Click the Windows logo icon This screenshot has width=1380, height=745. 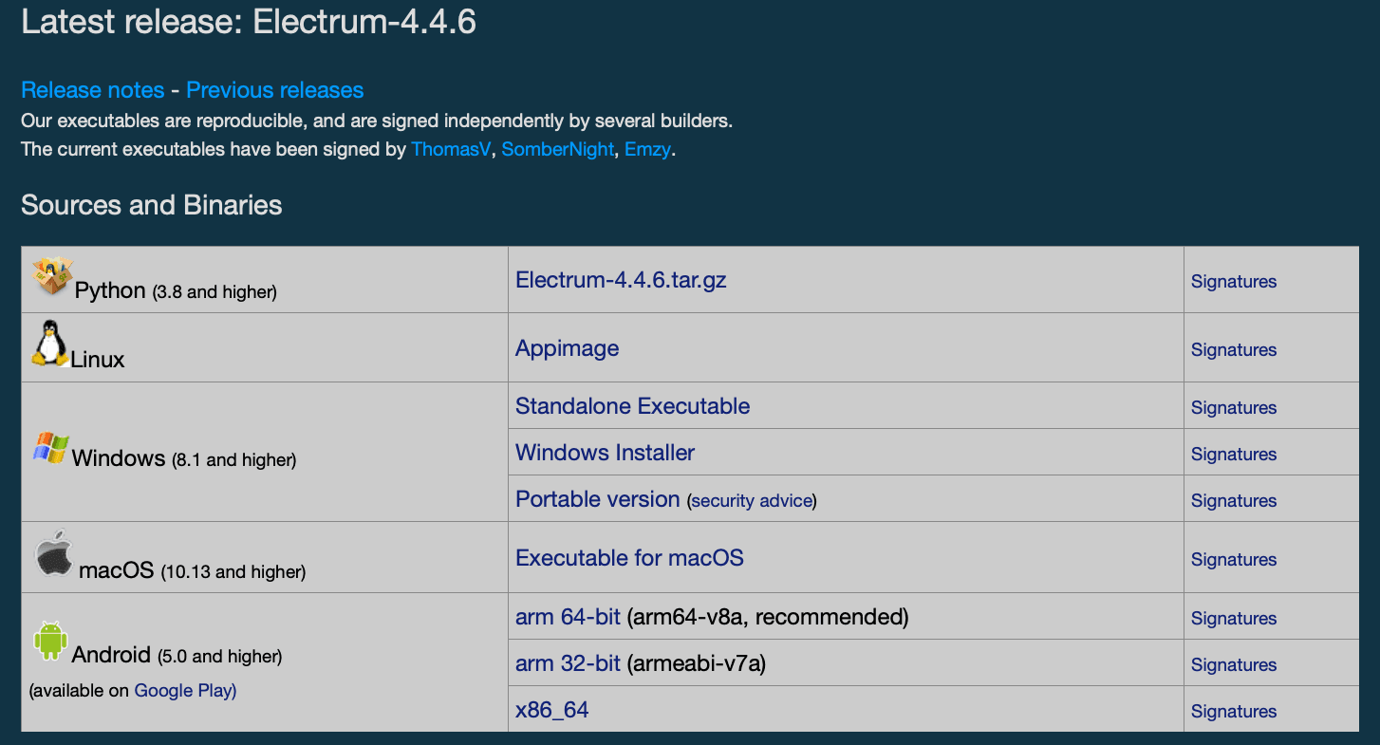50,448
